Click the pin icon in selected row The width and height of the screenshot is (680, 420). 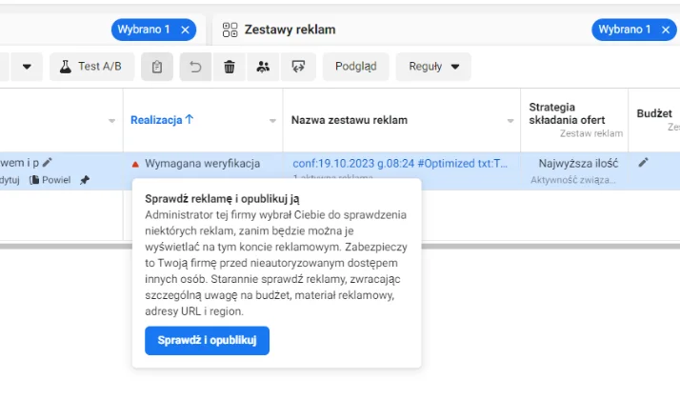[85, 180]
